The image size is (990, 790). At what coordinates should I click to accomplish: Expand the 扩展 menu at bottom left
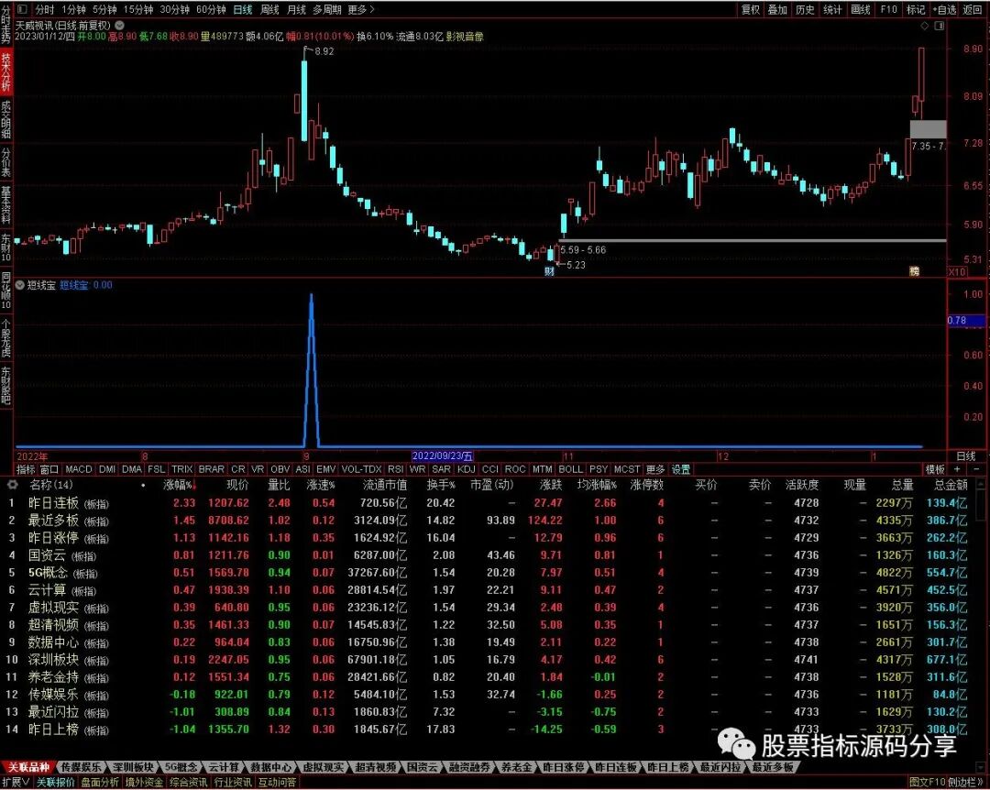[x=16, y=783]
